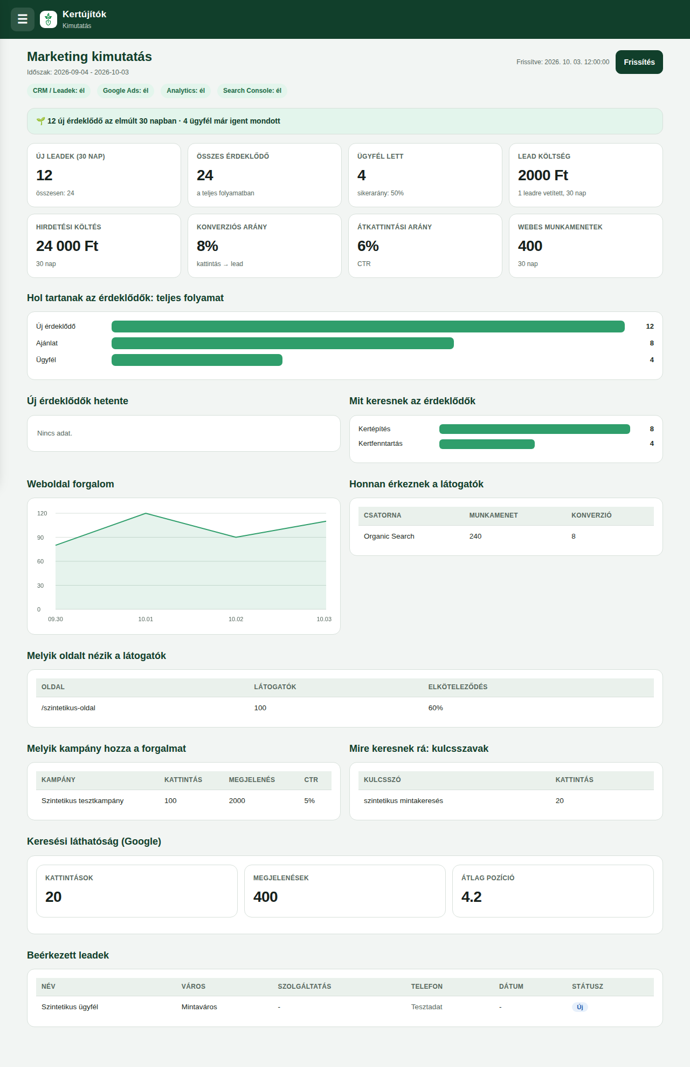Click the Megjelenések search visibility card
Viewport: 690px width, 1067px height.
[x=345, y=891]
